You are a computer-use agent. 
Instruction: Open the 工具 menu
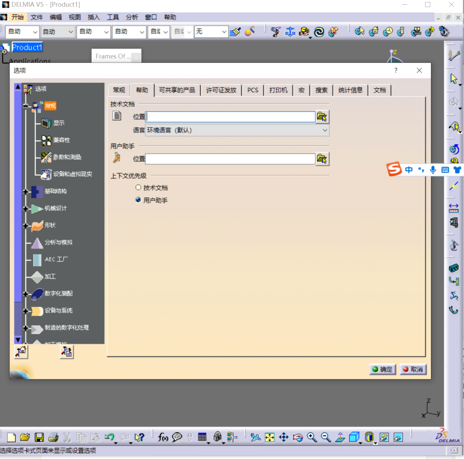coord(113,17)
